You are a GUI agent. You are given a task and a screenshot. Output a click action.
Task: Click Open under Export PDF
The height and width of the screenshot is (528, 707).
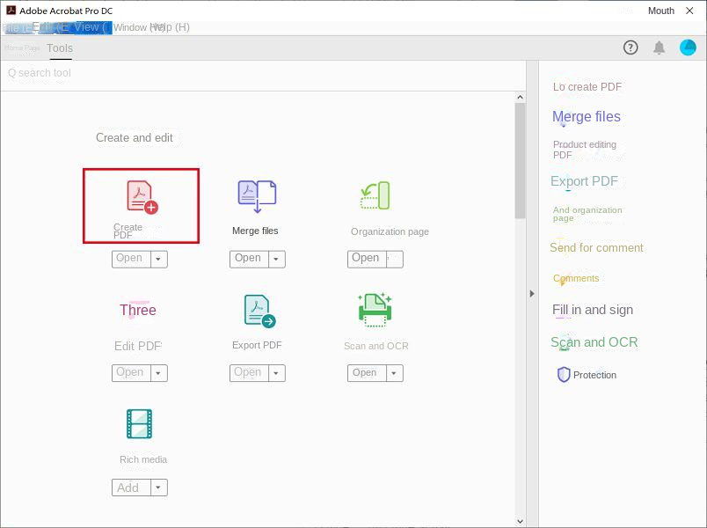[249, 373]
